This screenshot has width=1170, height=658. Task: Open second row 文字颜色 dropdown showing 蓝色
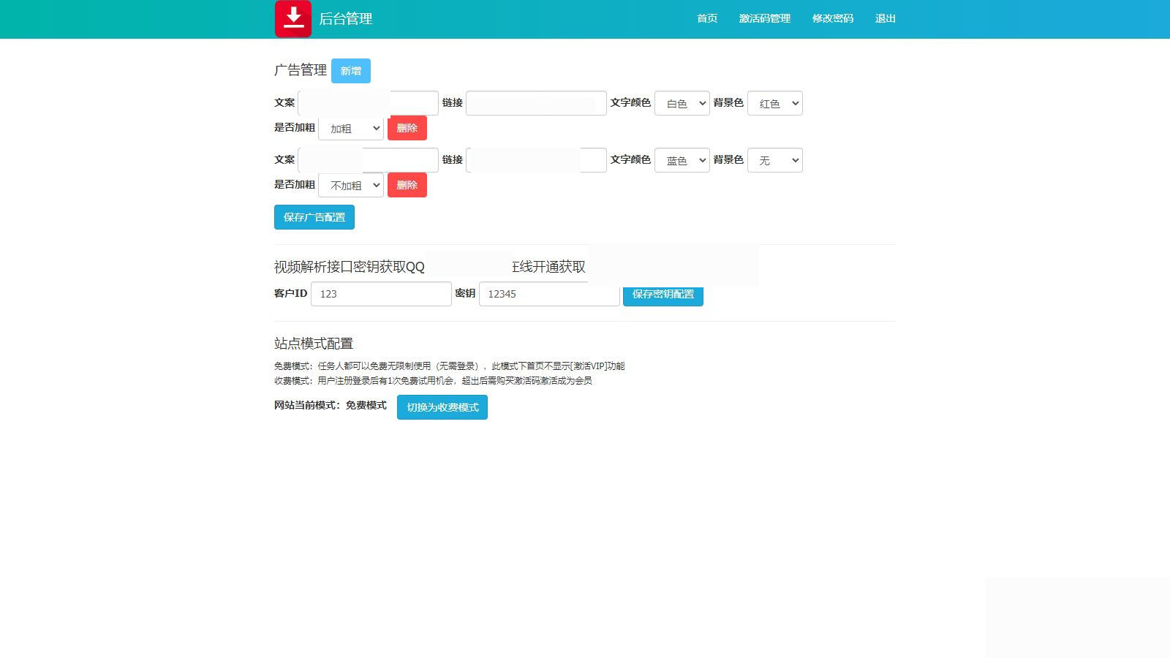682,160
